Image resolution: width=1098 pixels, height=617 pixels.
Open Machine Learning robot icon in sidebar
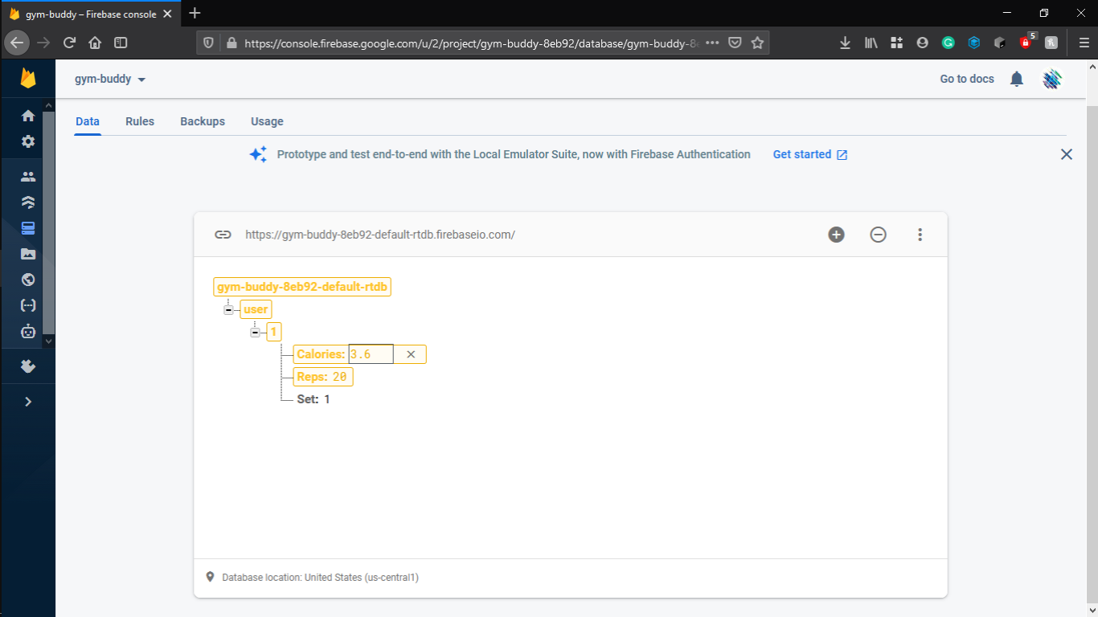point(28,331)
